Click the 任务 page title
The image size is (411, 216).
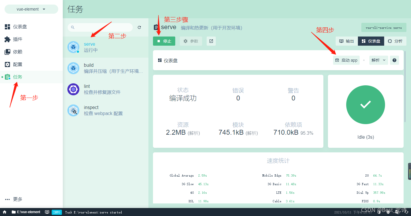pos(75,9)
